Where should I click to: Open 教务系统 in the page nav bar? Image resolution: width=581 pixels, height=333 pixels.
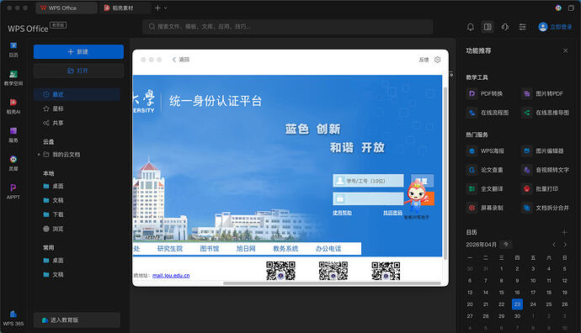pyautogui.click(x=285, y=249)
